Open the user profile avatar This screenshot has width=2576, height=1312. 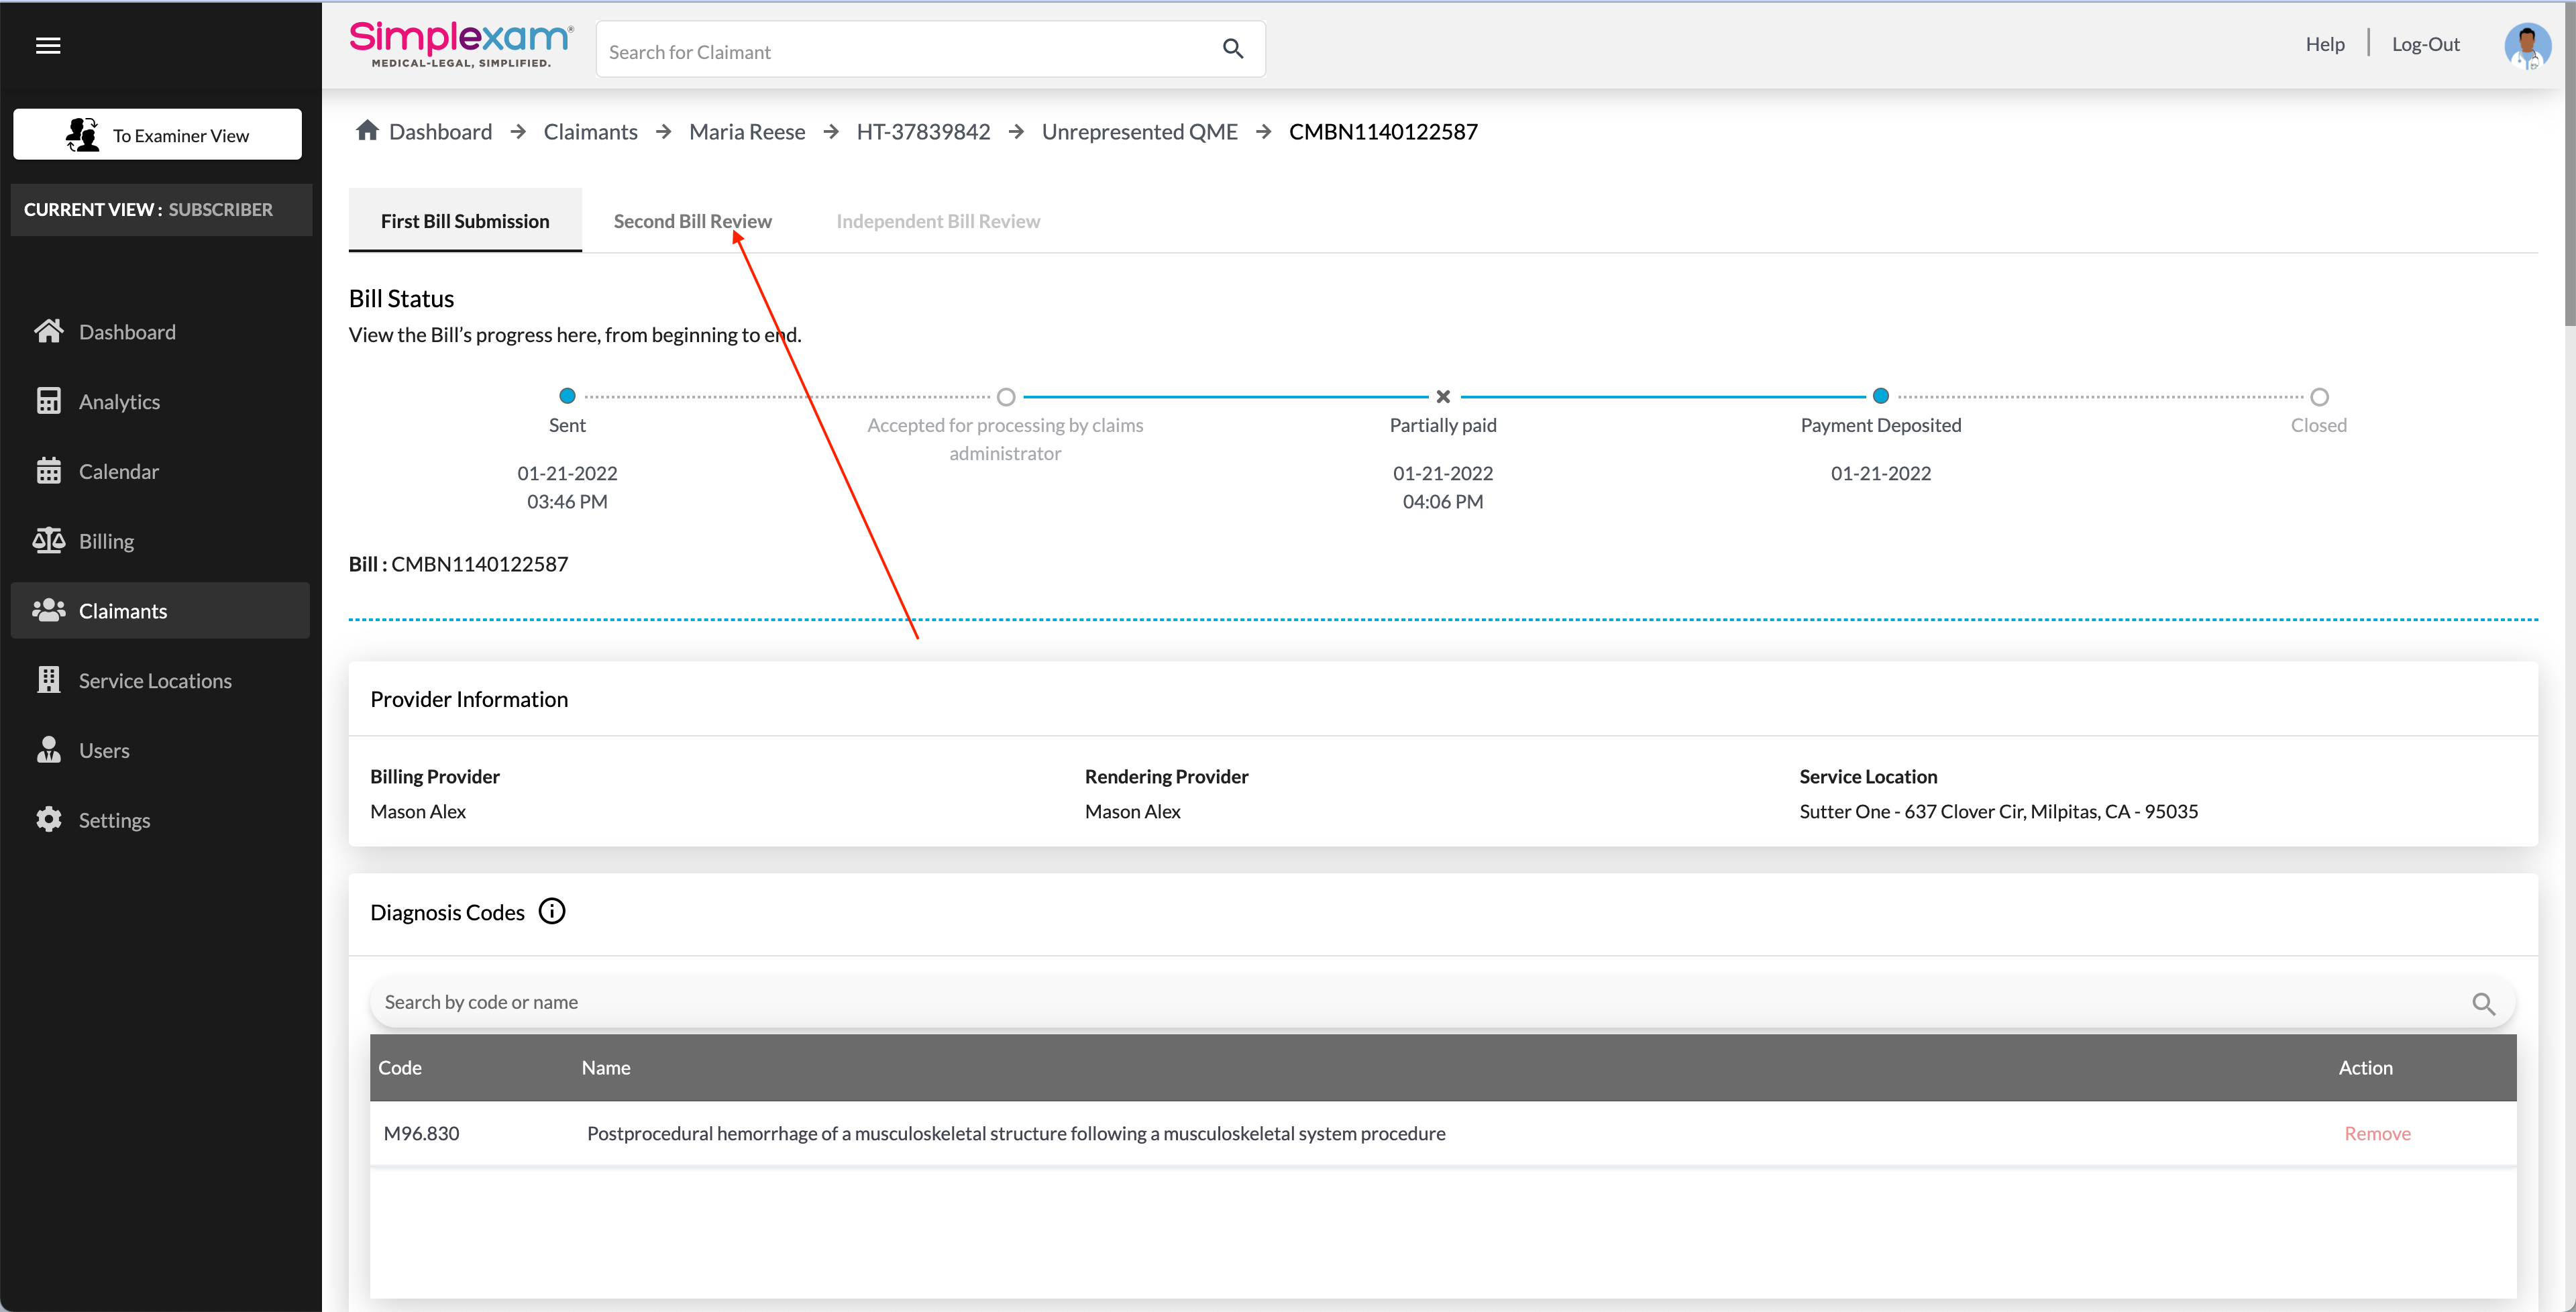(2526, 45)
